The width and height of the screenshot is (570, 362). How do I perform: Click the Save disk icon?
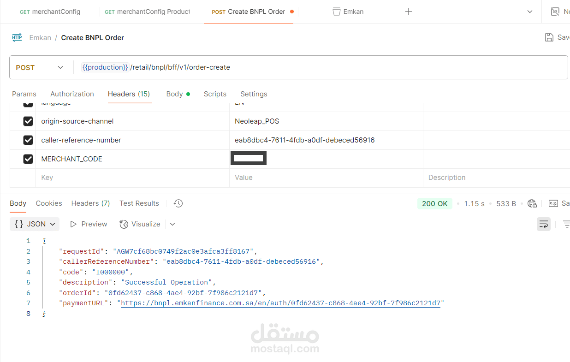(x=549, y=37)
